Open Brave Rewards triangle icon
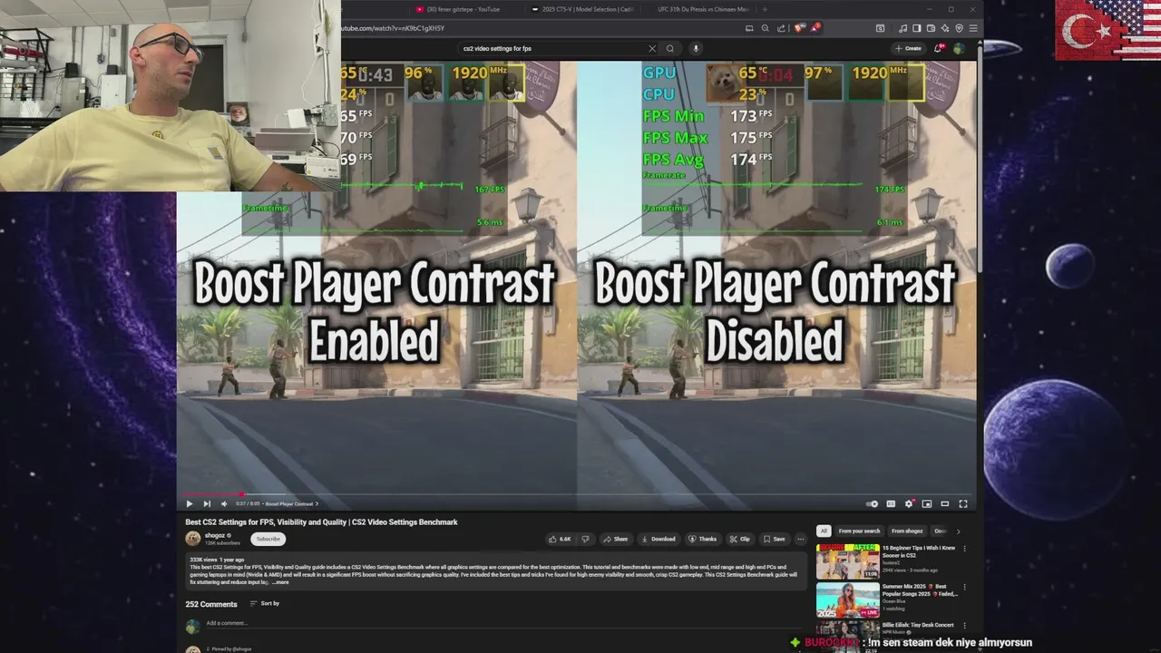Screen dimensions: 1161x653 [x=815, y=28]
